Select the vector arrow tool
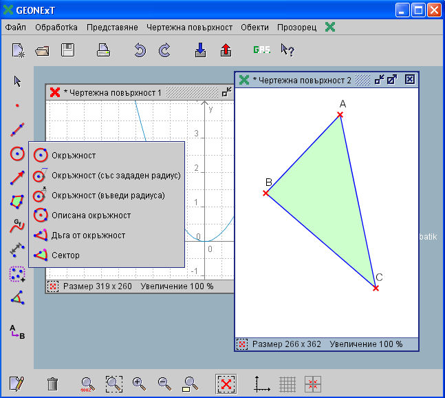This screenshot has width=445, height=398. click(17, 178)
